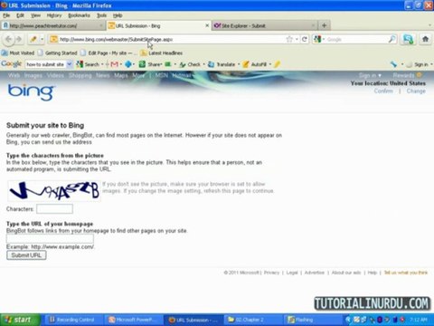Screen dimensions: 434x326
Task: Expand the AutoFill dropdown arrow
Action: (x=270, y=64)
